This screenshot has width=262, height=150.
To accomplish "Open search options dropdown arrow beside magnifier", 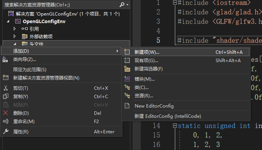I will click(x=127, y=5).
